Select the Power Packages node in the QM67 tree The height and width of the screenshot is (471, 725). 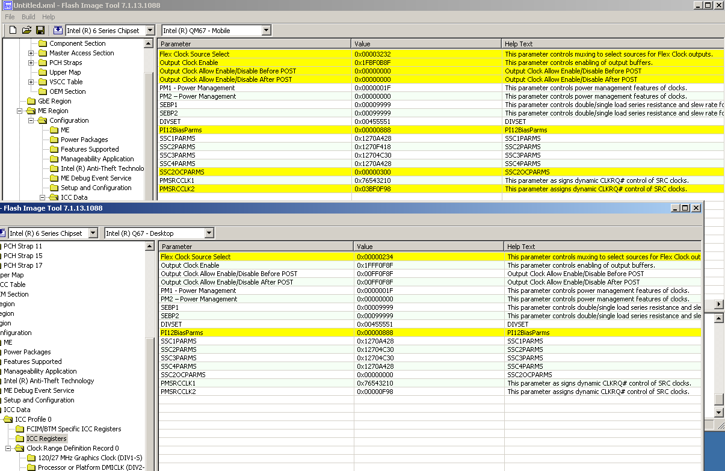coord(84,140)
